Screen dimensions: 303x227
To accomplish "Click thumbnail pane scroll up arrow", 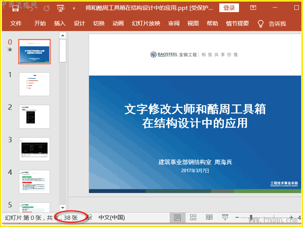I will [62, 35].
